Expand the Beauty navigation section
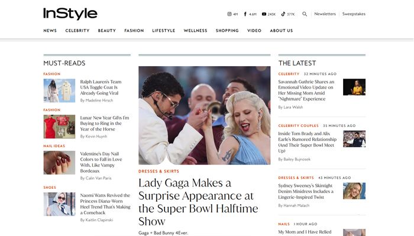 pyautogui.click(x=107, y=31)
